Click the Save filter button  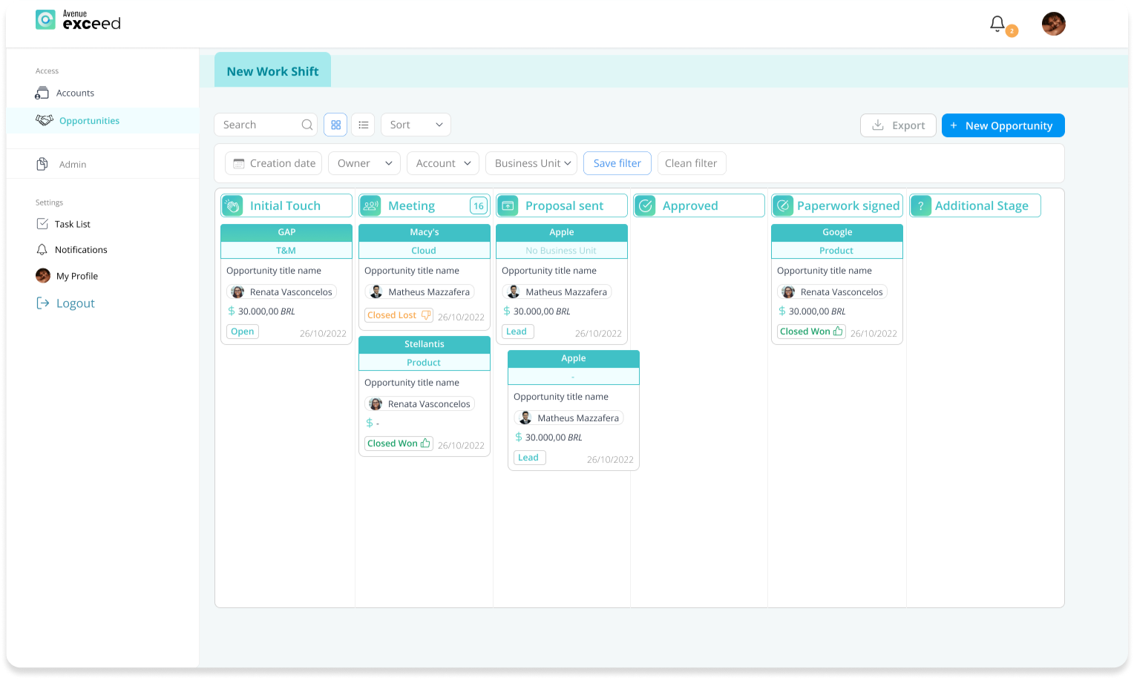point(617,163)
